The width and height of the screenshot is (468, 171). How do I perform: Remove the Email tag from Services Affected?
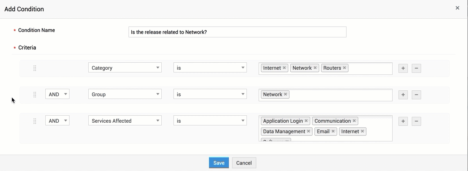333,131
